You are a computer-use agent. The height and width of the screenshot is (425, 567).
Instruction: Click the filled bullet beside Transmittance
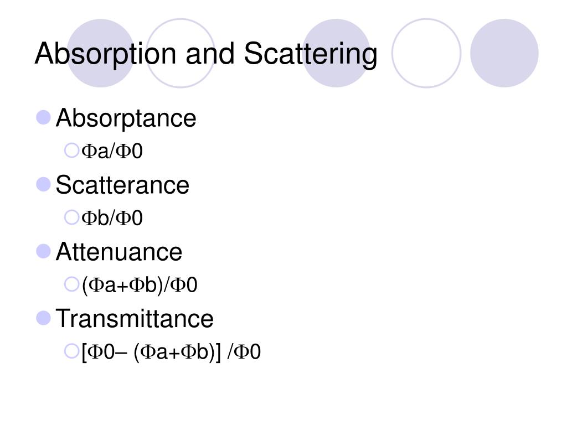coord(43,318)
